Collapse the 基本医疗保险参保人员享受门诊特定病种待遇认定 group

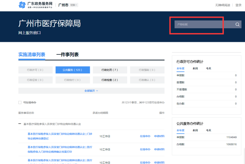coord(20,124)
